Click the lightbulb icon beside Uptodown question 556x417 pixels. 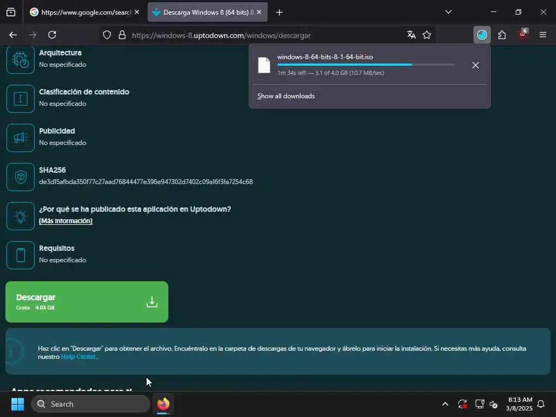(x=21, y=216)
